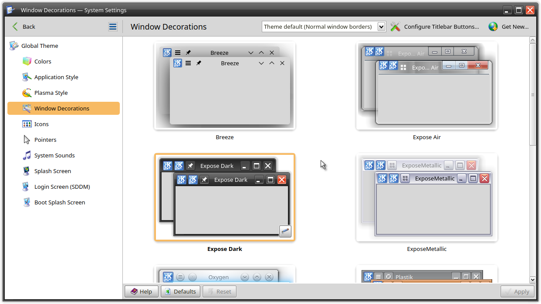Click the Help book icon
541x304 pixels.
coord(134,291)
